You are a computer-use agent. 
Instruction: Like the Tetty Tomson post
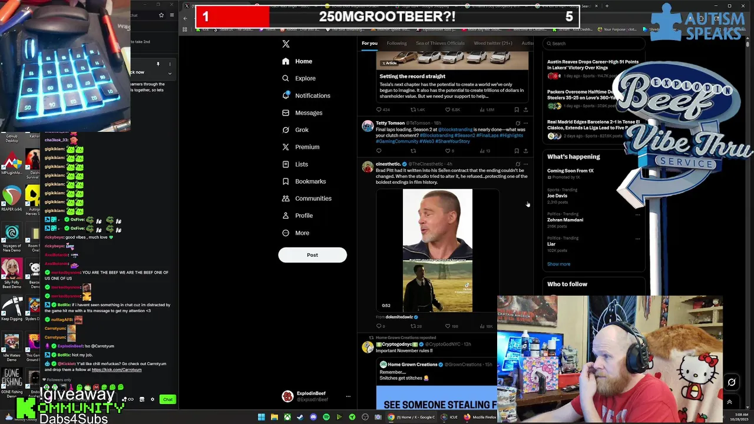pyautogui.click(x=449, y=151)
